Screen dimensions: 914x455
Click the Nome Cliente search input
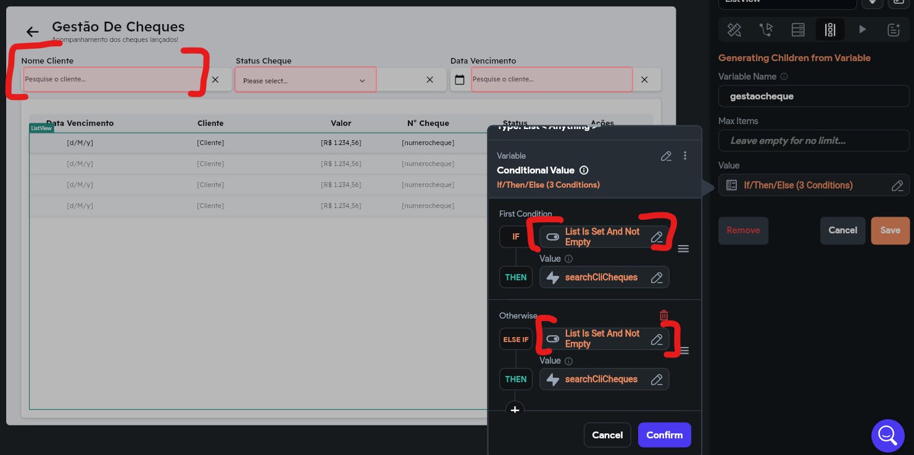(113, 80)
